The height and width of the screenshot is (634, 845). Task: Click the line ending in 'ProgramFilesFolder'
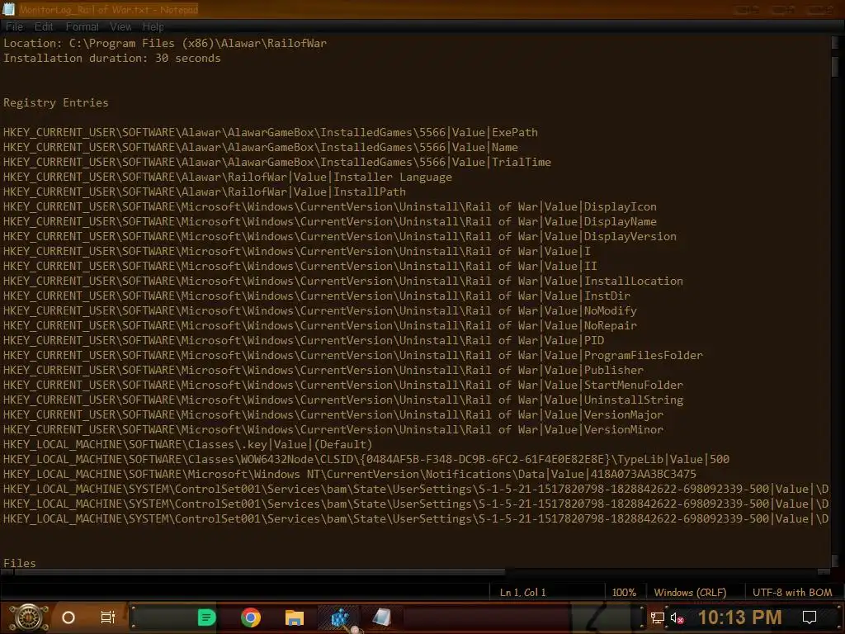pos(353,355)
